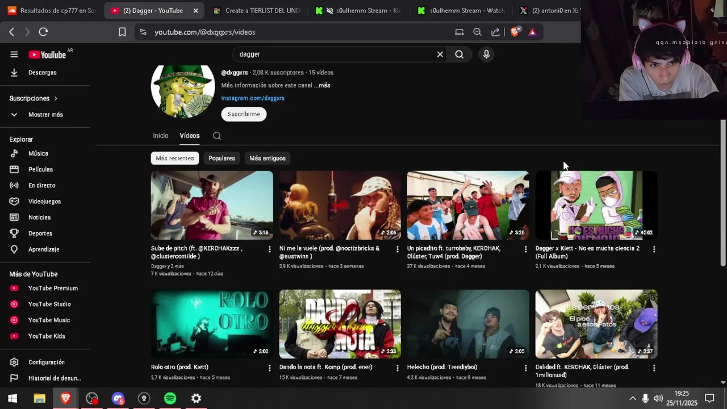Switch to the Vídeos channel tab
This screenshot has height=409, width=727.
pos(190,136)
